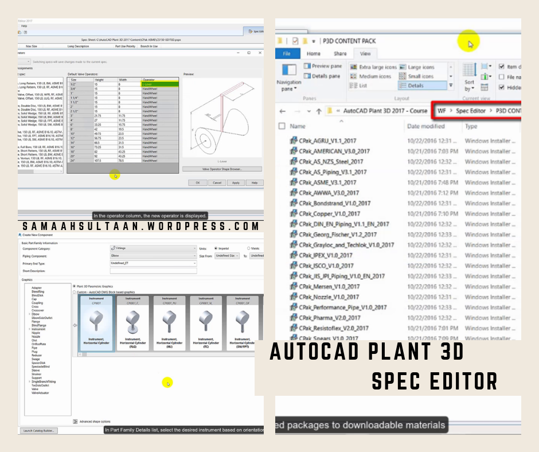The width and height of the screenshot is (539, 452).
Task: Select the Metric units radio button
Action: coord(248,248)
